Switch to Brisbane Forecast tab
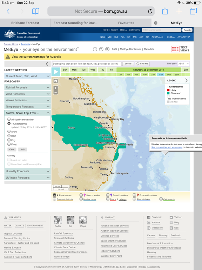The image size is (202, 270). (x=25, y=23)
